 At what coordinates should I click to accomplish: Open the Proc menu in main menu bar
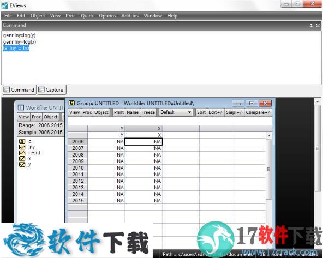tap(70, 16)
